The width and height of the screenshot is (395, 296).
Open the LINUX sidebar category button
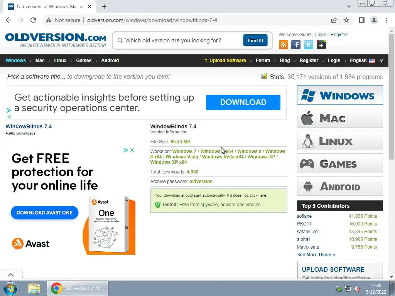pyautogui.click(x=340, y=140)
